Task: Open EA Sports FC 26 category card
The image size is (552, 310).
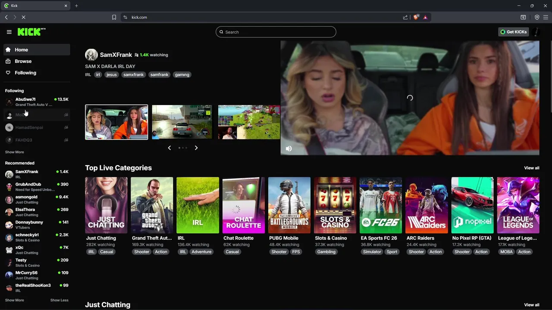Action: click(381, 205)
